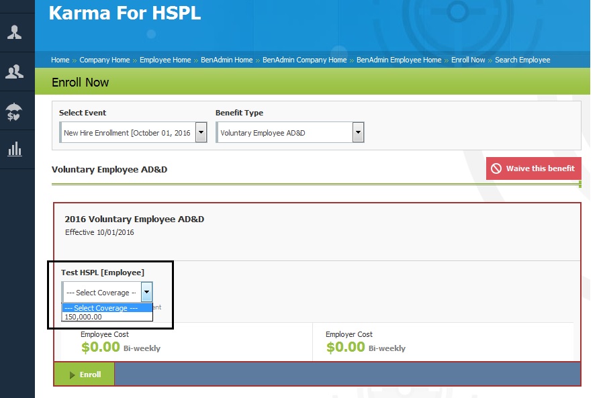The image size is (601, 398).
Task: Click the Select Coverage dropdown arrow
Action: 146,293
